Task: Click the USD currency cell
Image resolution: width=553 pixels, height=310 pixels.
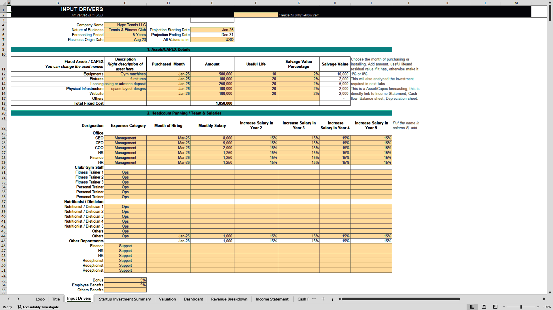Action: point(212,40)
